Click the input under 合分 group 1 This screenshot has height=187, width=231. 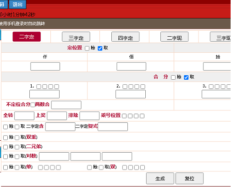point(44,94)
